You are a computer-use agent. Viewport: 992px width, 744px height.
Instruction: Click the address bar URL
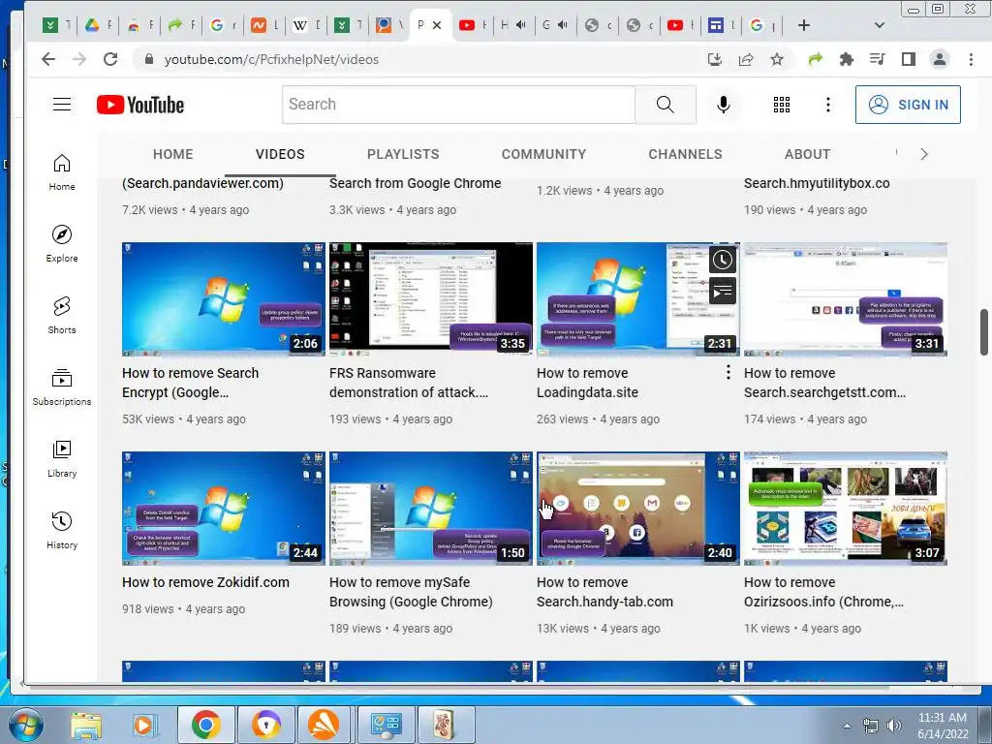[271, 59]
